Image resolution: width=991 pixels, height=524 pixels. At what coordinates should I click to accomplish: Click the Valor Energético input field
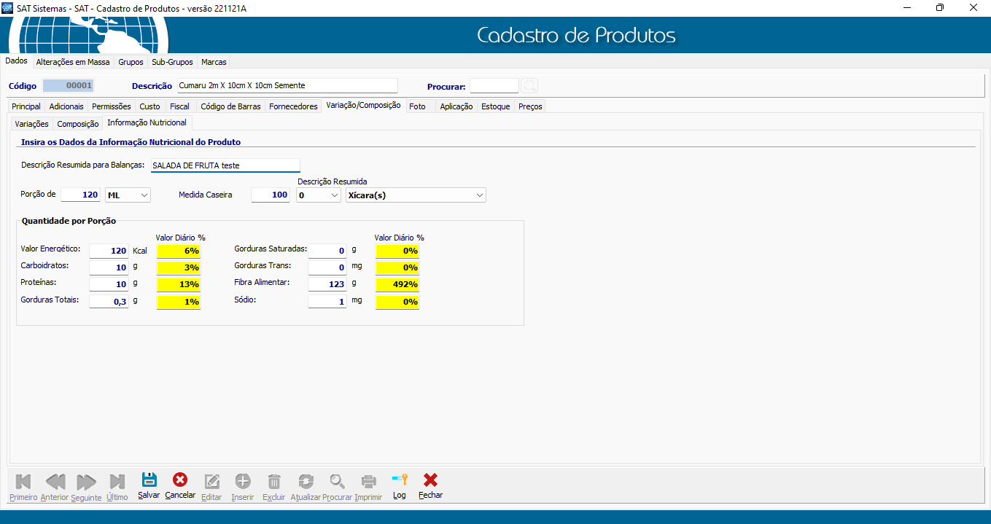tap(109, 251)
